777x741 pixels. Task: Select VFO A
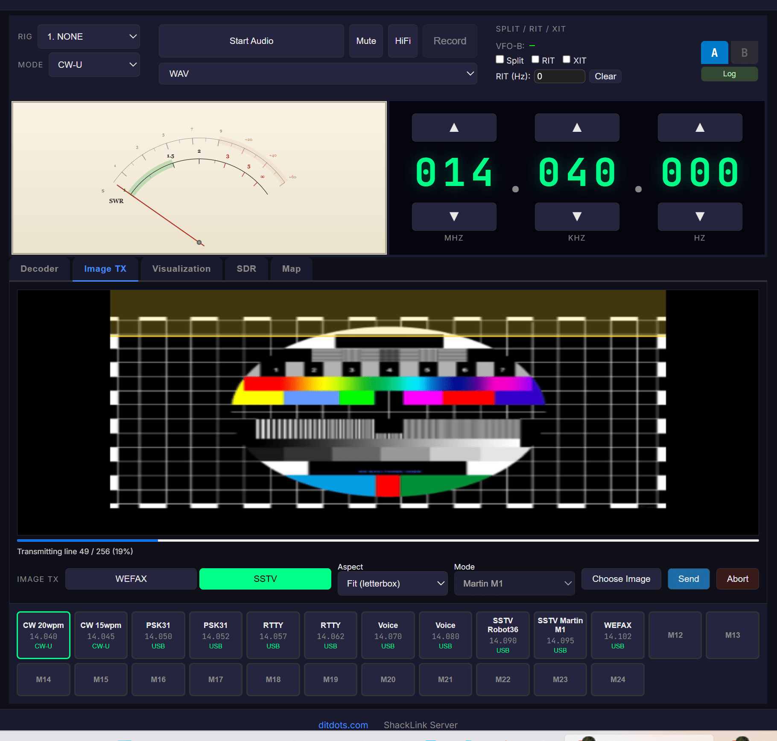(714, 52)
